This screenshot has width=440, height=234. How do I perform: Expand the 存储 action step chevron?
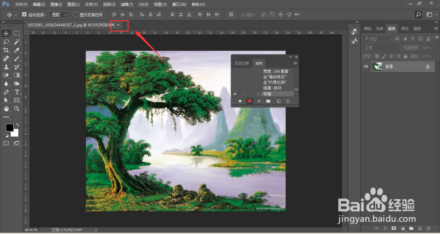[258, 94]
